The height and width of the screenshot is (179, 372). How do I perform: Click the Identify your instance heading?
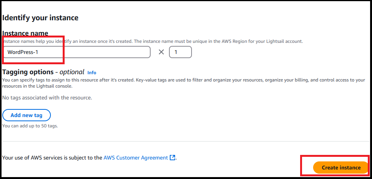[x=40, y=18]
